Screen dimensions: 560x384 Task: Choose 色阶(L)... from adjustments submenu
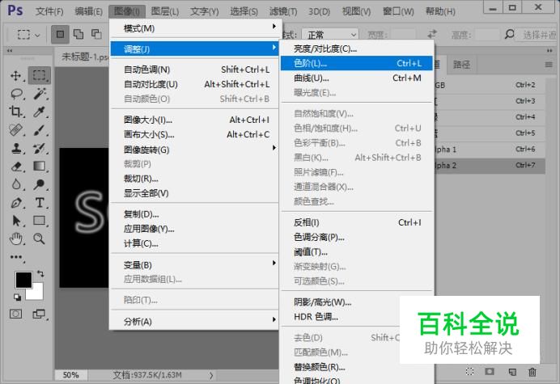click(356, 63)
